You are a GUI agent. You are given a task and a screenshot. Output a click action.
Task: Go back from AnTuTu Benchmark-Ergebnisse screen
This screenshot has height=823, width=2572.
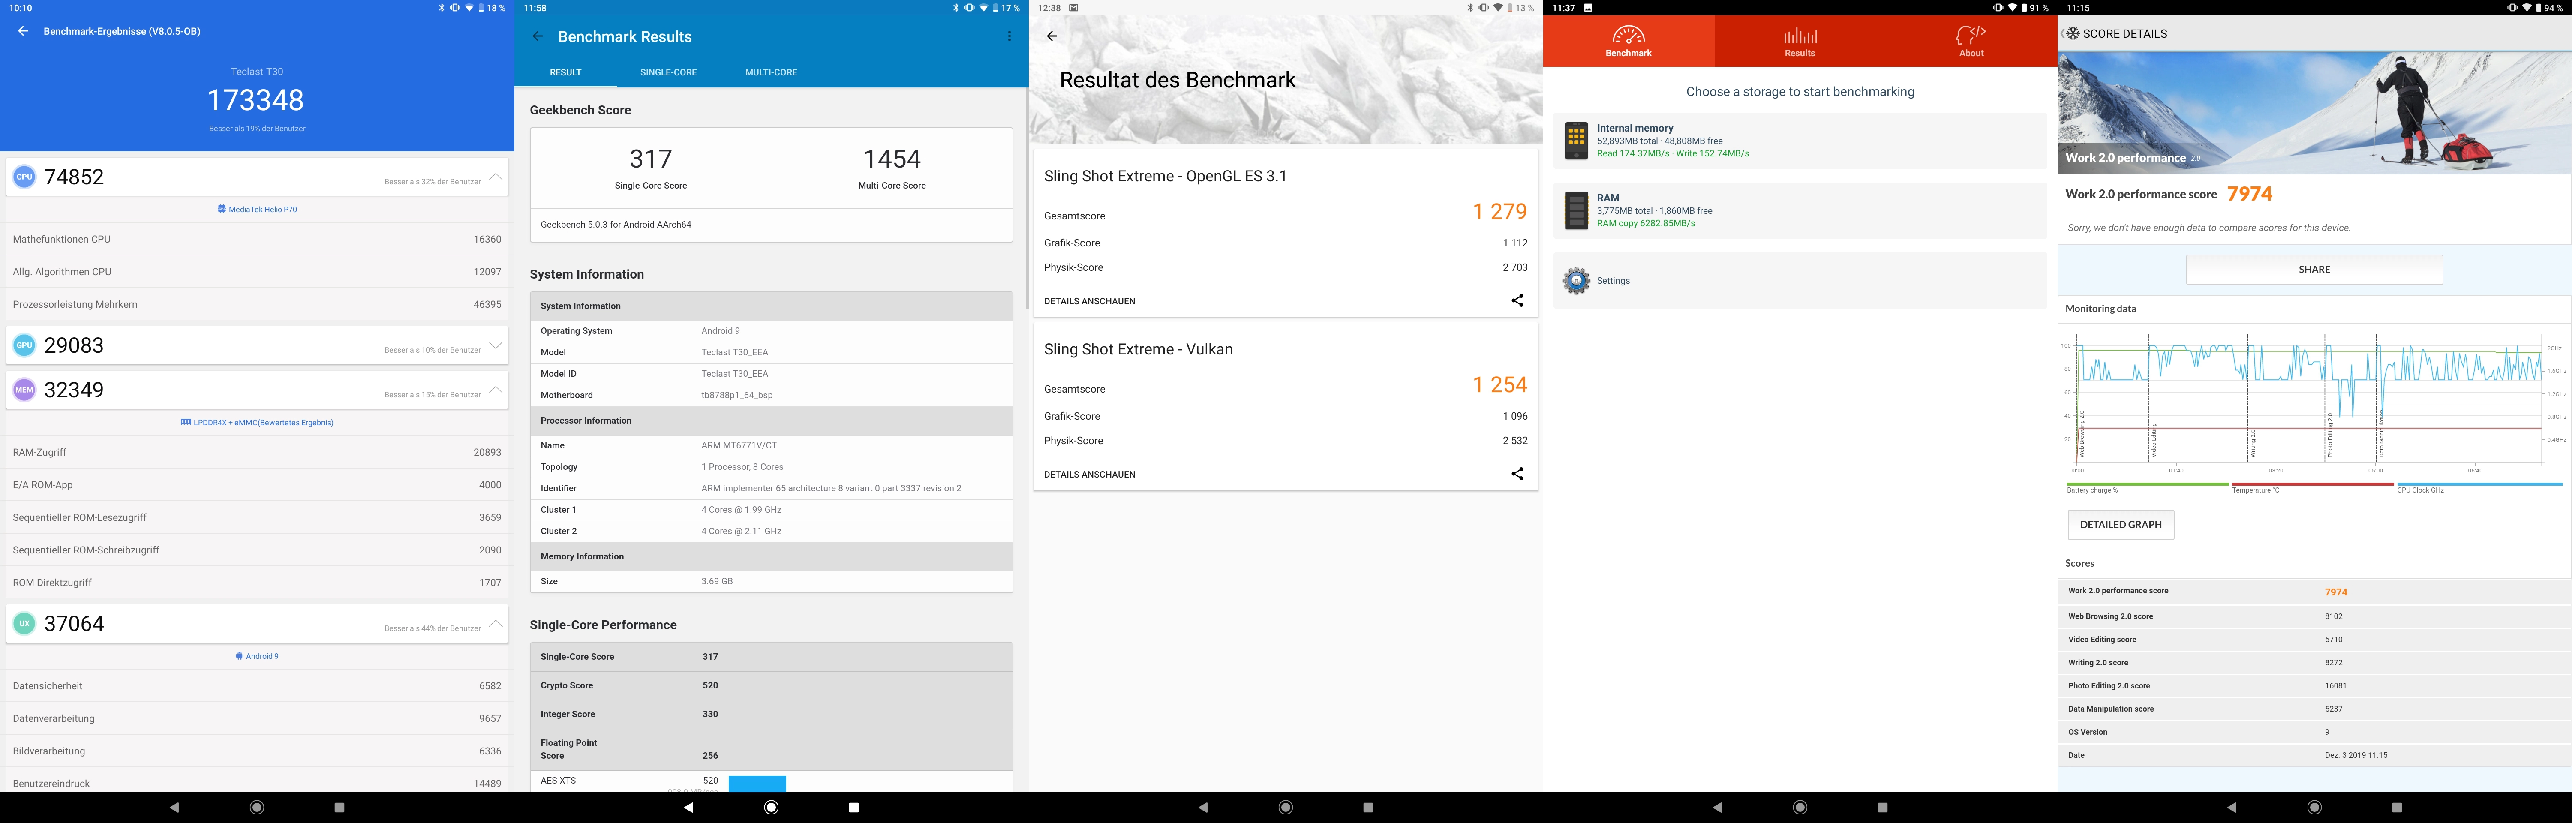23,31
